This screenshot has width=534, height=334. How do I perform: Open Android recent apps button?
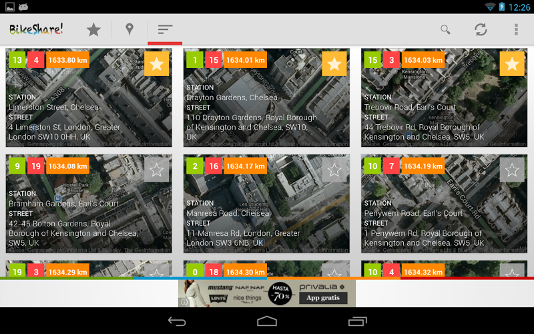[x=357, y=321]
